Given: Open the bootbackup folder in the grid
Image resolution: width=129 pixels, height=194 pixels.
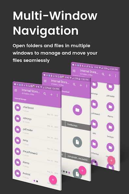Looking at the screenshot, I should (94, 147).
